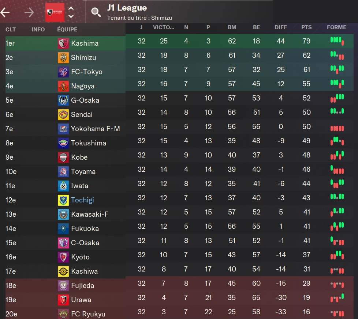Screen dimensions: 358x319
Task: Click the FORME column header
Action: coord(336,27)
